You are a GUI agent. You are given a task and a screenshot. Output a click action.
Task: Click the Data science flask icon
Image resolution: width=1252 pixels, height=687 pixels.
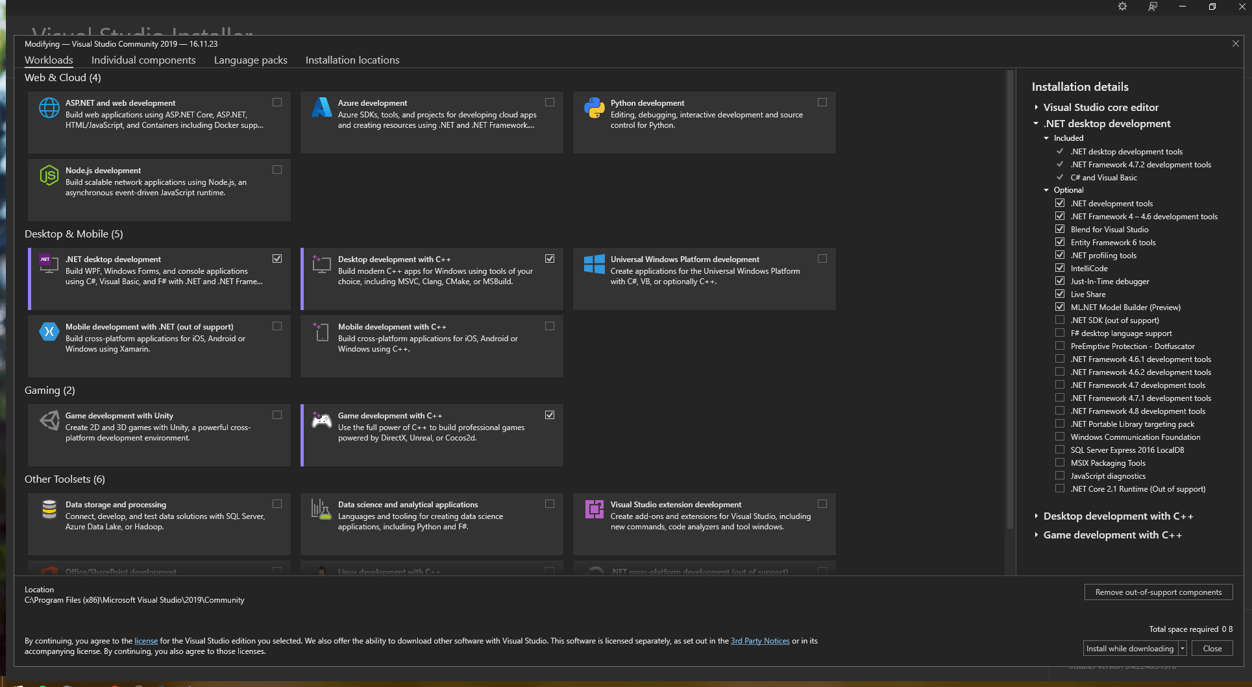click(321, 509)
